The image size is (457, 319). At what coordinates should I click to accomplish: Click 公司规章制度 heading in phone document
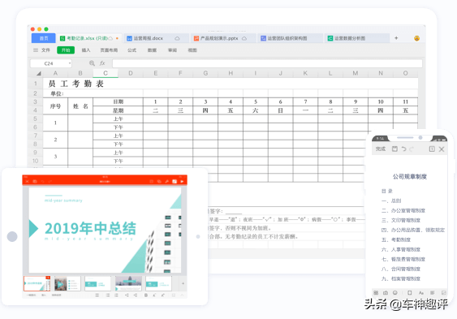tap(409, 176)
